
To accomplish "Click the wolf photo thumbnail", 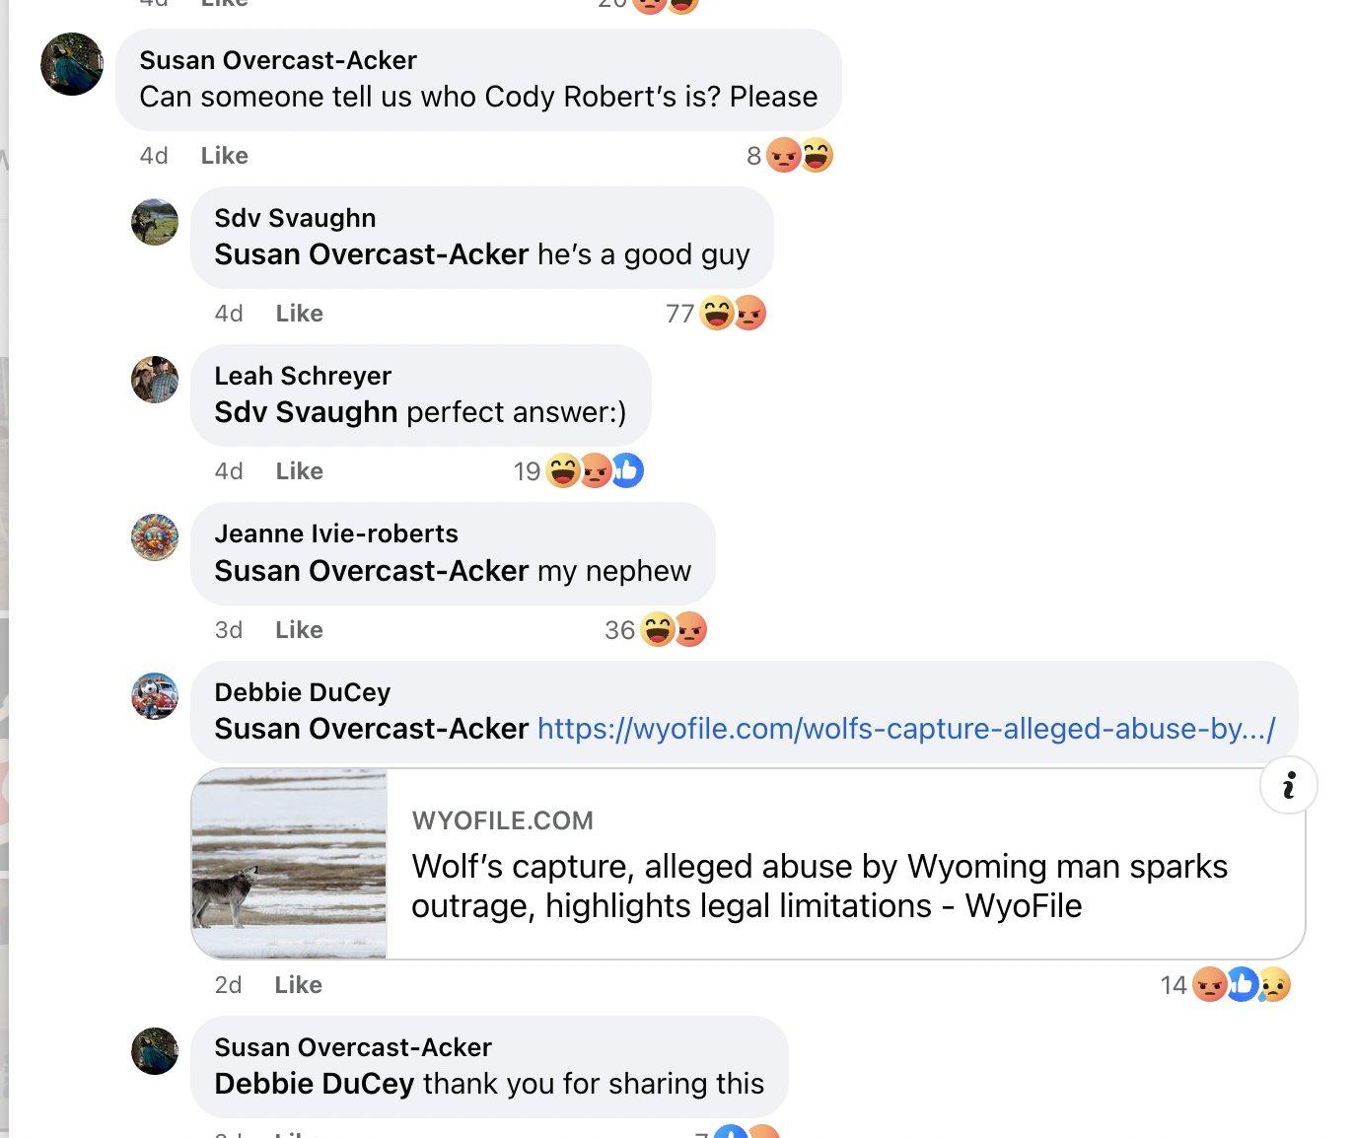I will click(290, 864).
